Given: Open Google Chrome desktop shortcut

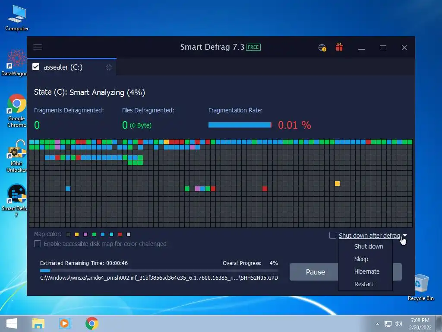Looking at the screenshot, I should [x=16, y=111].
